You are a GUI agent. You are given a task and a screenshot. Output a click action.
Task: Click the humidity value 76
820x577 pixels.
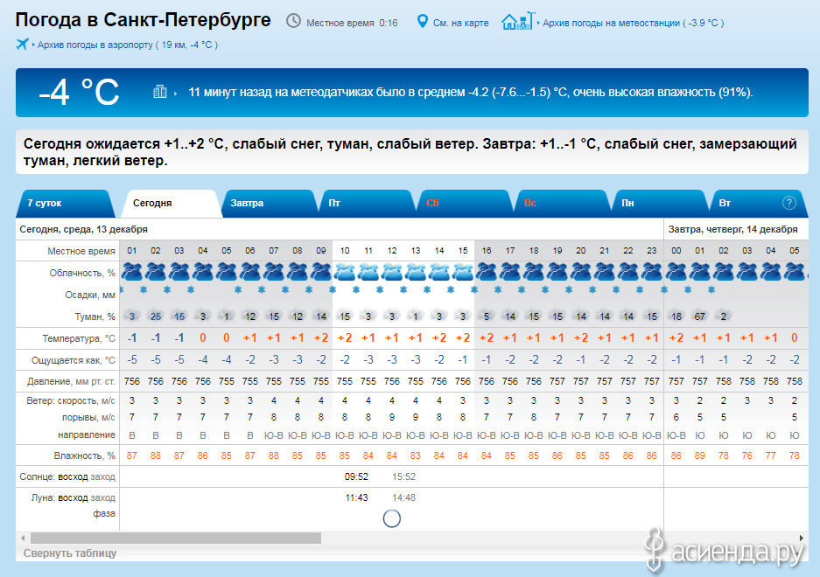pyautogui.click(x=746, y=455)
